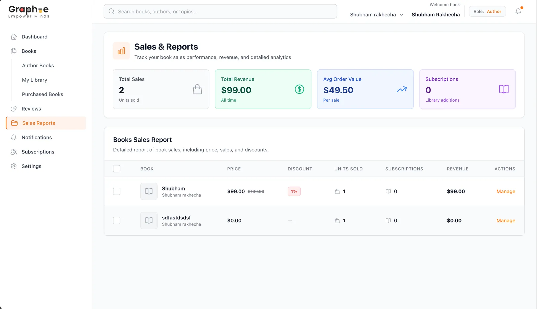Click the $0.00 revenue in sdfasfdsdsf row

454,221
